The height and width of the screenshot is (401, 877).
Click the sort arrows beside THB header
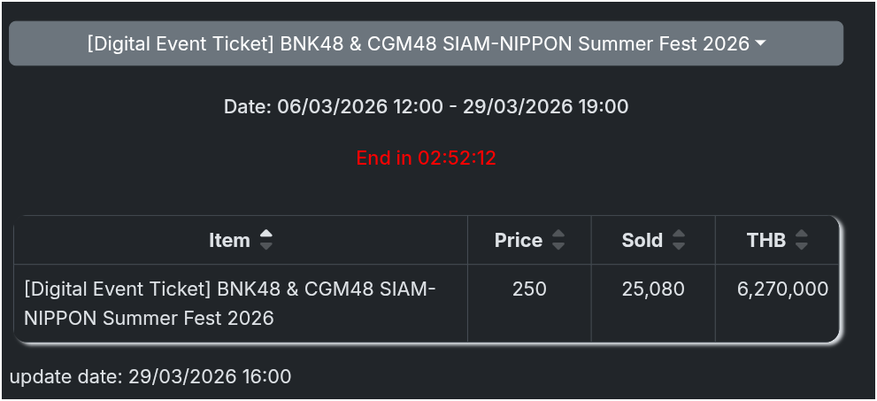[802, 240]
